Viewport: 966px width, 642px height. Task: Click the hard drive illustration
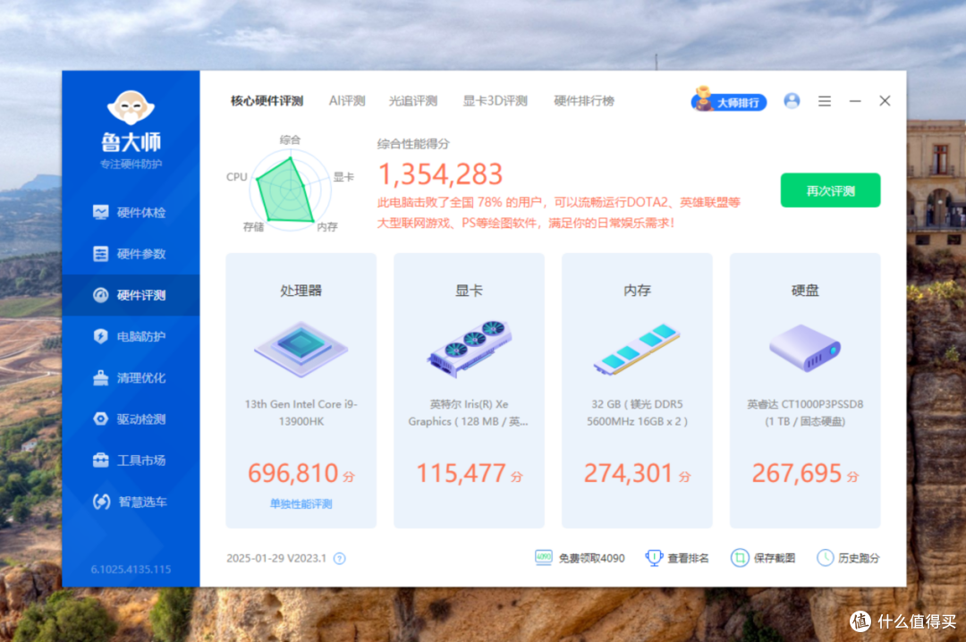point(805,348)
